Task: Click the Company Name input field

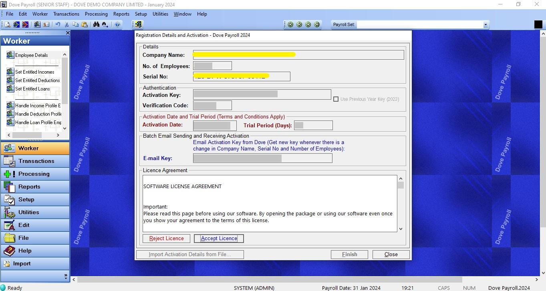Action: 298,55
